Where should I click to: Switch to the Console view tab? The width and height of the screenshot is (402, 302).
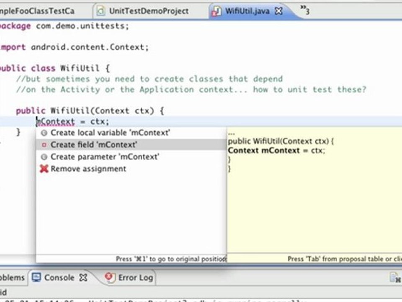coord(59,278)
